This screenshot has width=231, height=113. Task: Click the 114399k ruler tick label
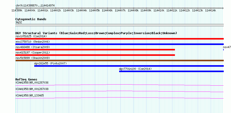[17, 10]
